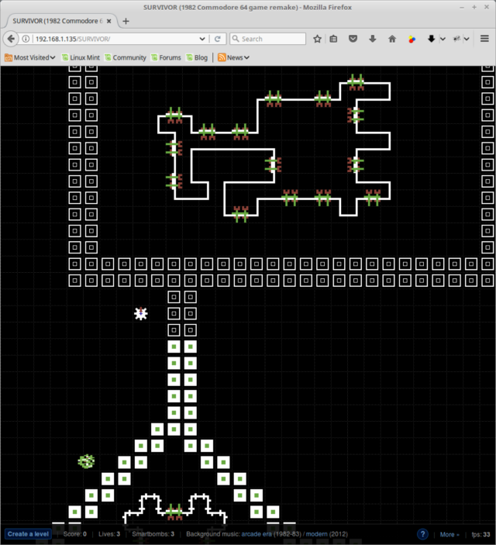Click the Firefox back button
The width and height of the screenshot is (496, 545).
[12, 39]
